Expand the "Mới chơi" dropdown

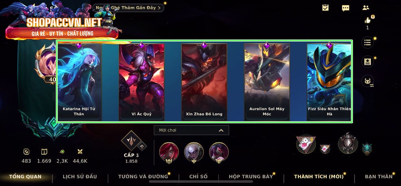(x=191, y=130)
